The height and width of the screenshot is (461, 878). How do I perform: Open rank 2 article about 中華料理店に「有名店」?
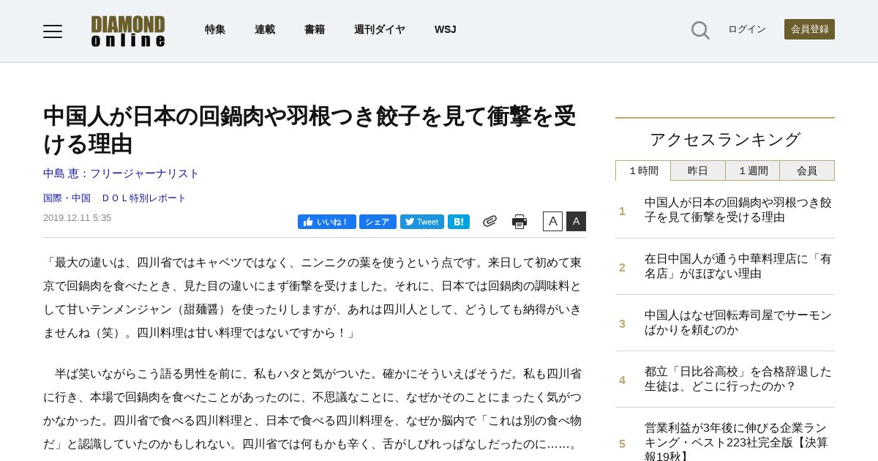738,266
